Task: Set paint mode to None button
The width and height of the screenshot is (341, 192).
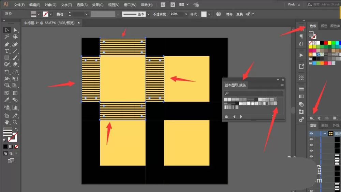Action: [16, 147]
